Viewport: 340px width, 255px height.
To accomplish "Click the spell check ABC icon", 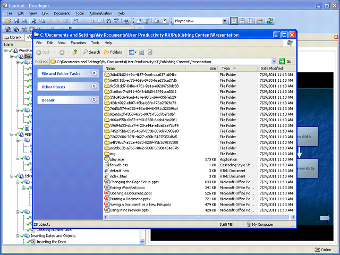I will (x=116, y=21).
